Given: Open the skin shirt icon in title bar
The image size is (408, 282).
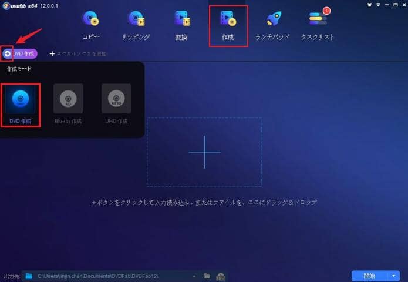Looking at the screenshot, I should tap(369, 5).
